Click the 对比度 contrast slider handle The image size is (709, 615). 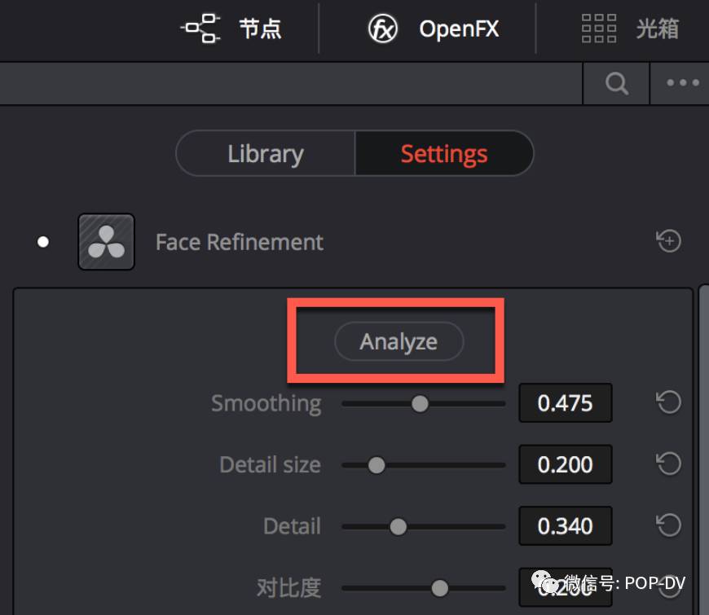click(x=440, y=587)
